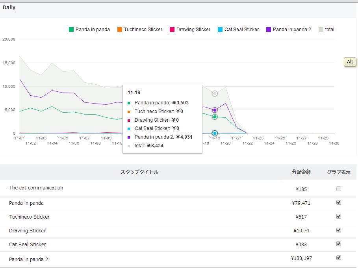
Task: Click the purple data point on 11-19
Action: tap(215, 110)
